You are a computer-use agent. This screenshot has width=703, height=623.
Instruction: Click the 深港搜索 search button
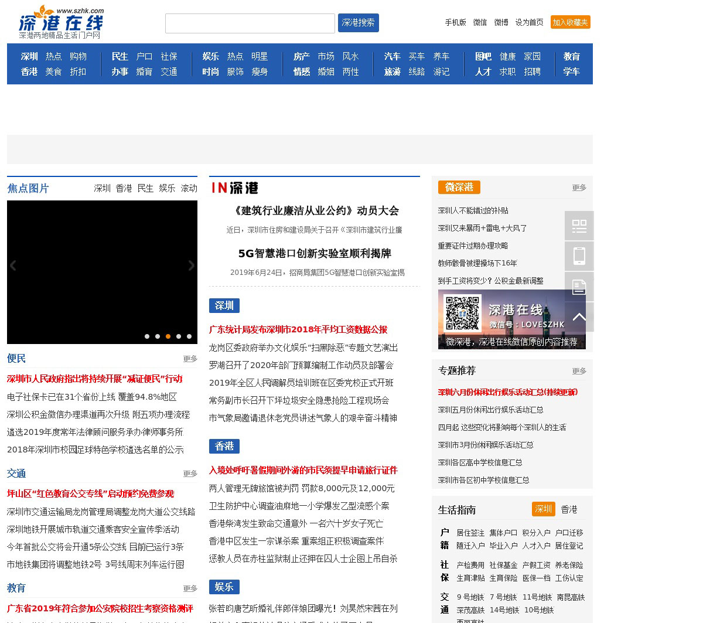tap(358, 23)
